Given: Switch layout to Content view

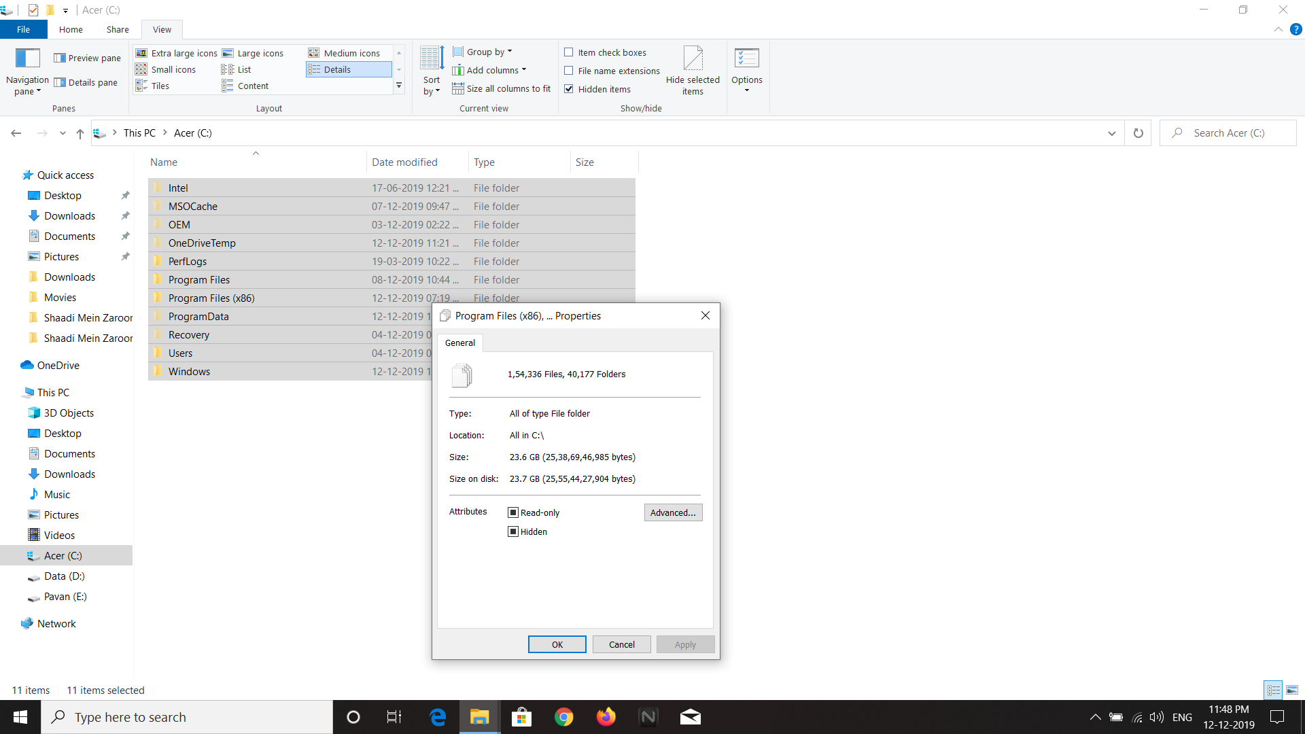Looking at the screenshot, I should coord(245,86).
